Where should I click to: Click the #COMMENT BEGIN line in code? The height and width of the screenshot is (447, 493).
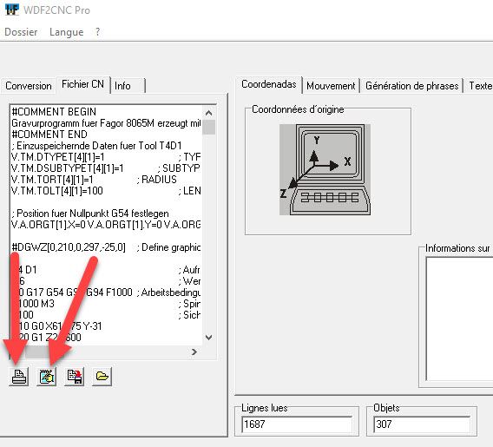point(54,112)
